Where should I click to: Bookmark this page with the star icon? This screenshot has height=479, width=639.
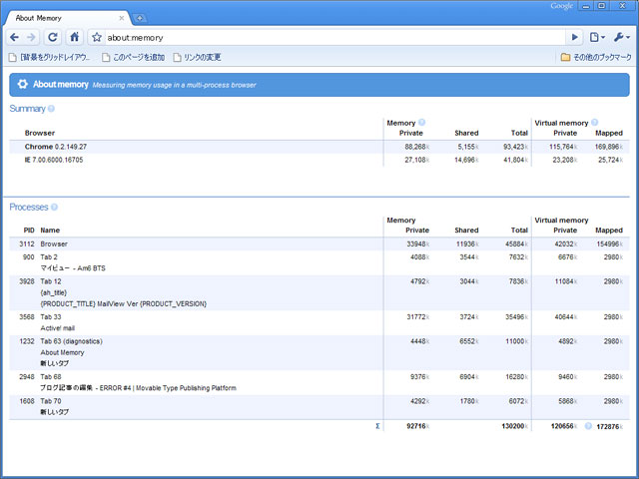point(97,37)
